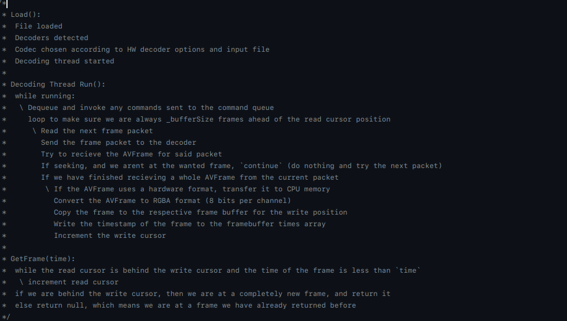Place cursor on "while running:" line
The width and height of the screenshot is (567, 321).
pyautogui.click(x=45, y=96)
